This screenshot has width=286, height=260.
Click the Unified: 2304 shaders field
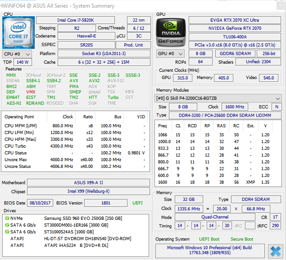(x=258, y=62)
